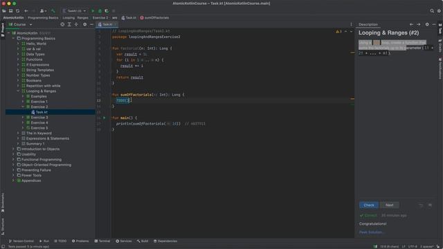This screenshot has width=443, height=249.
Task: Click the green Run button in toolbar
Action: 93,11
